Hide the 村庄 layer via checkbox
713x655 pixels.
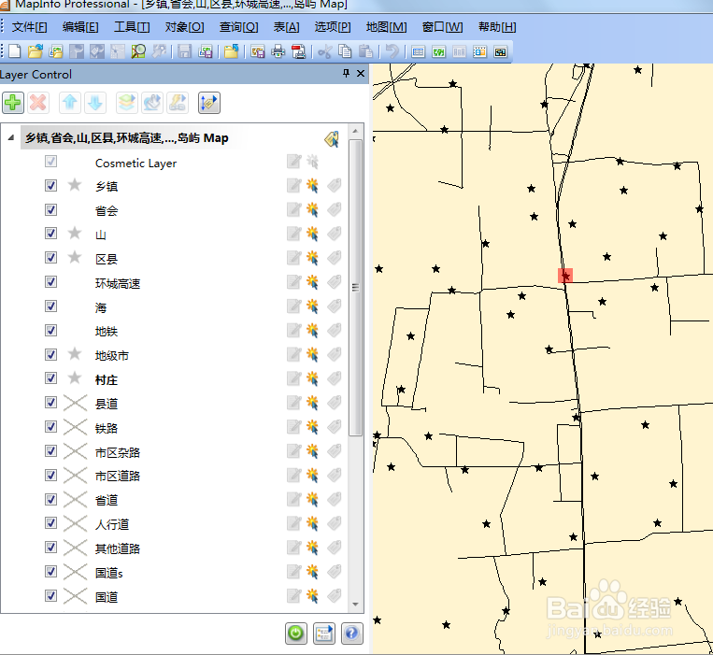pyautogui.click(x=50, y=378)
